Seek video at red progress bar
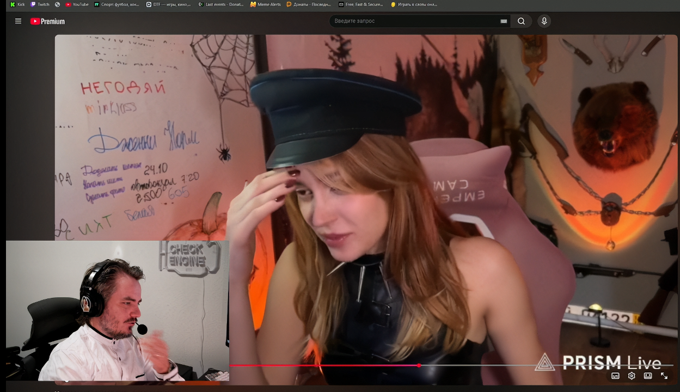 451,365
